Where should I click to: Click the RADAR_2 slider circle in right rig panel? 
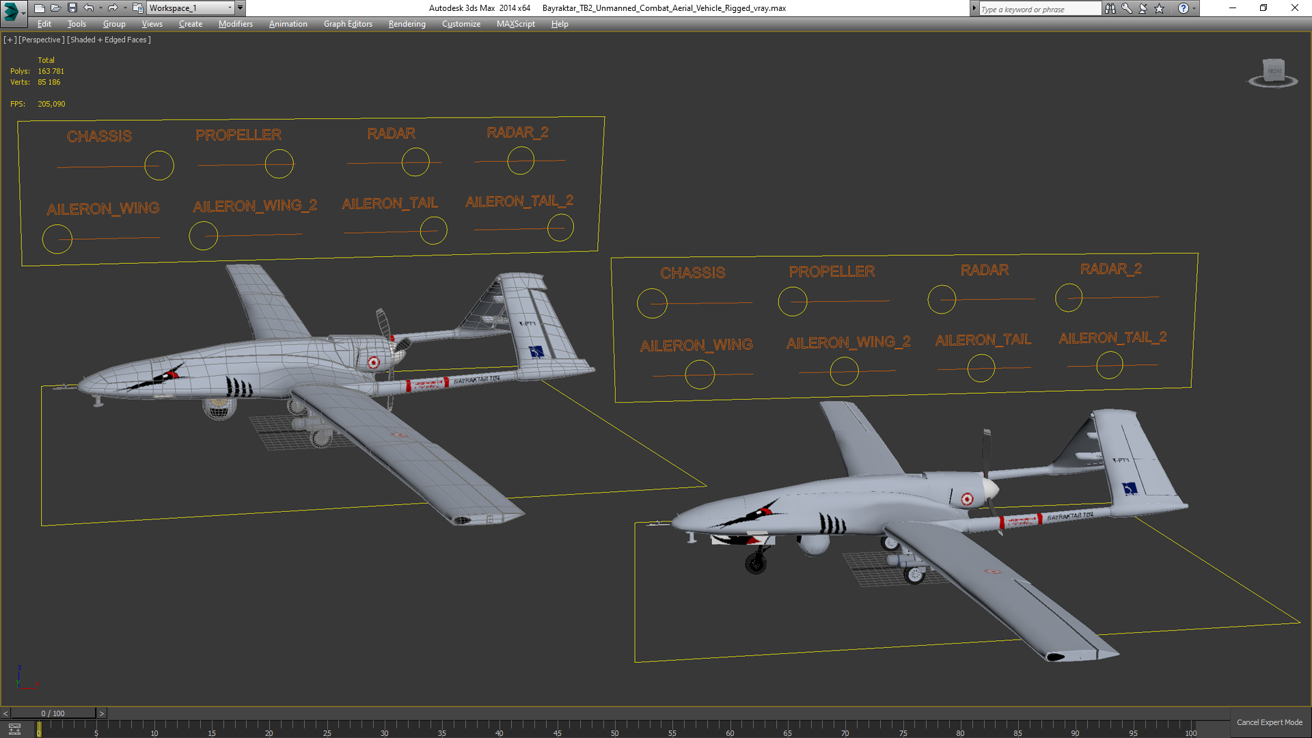click(x=1069, y=297)
